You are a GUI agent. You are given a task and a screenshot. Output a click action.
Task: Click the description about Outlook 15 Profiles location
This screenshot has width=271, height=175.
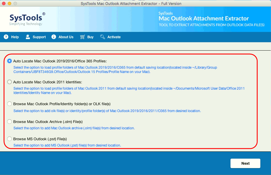115,70
